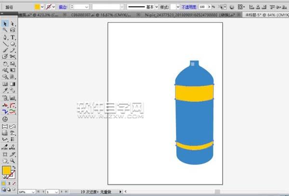Select the Selection arrow tool
This screenshot has width=289, height=196.
coord(5,24)
